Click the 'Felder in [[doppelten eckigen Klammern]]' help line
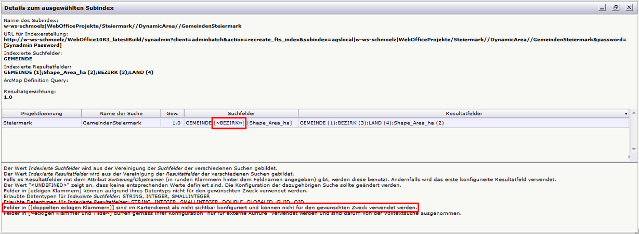This screenshot has height=234, width=639. [210, 207]
